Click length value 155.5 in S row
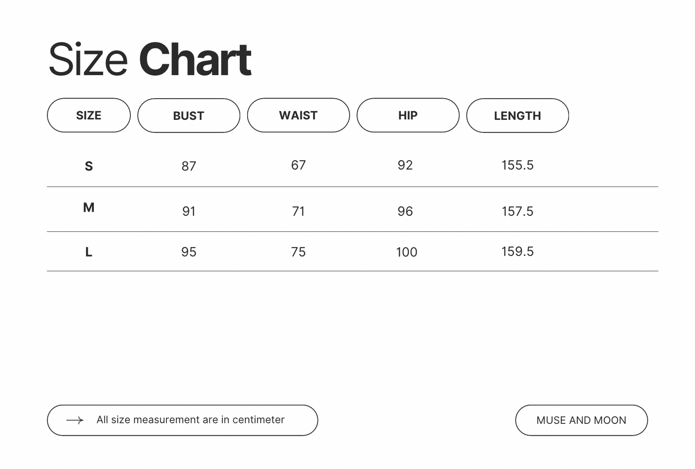This screenshot has width=695, height=469. (518, 165)
